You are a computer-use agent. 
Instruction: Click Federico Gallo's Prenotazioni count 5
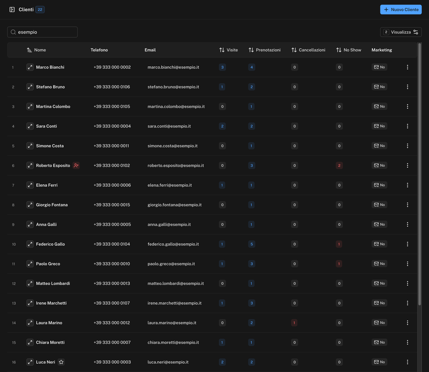[251, 244]
